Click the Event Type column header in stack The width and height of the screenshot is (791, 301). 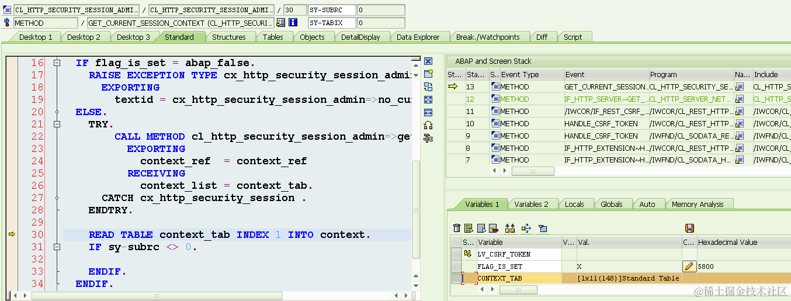click(532, 74)
